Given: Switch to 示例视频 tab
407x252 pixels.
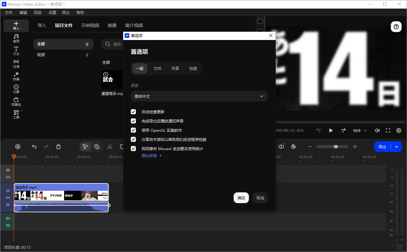Looking at the screenshot, I should tap(90, 25).
